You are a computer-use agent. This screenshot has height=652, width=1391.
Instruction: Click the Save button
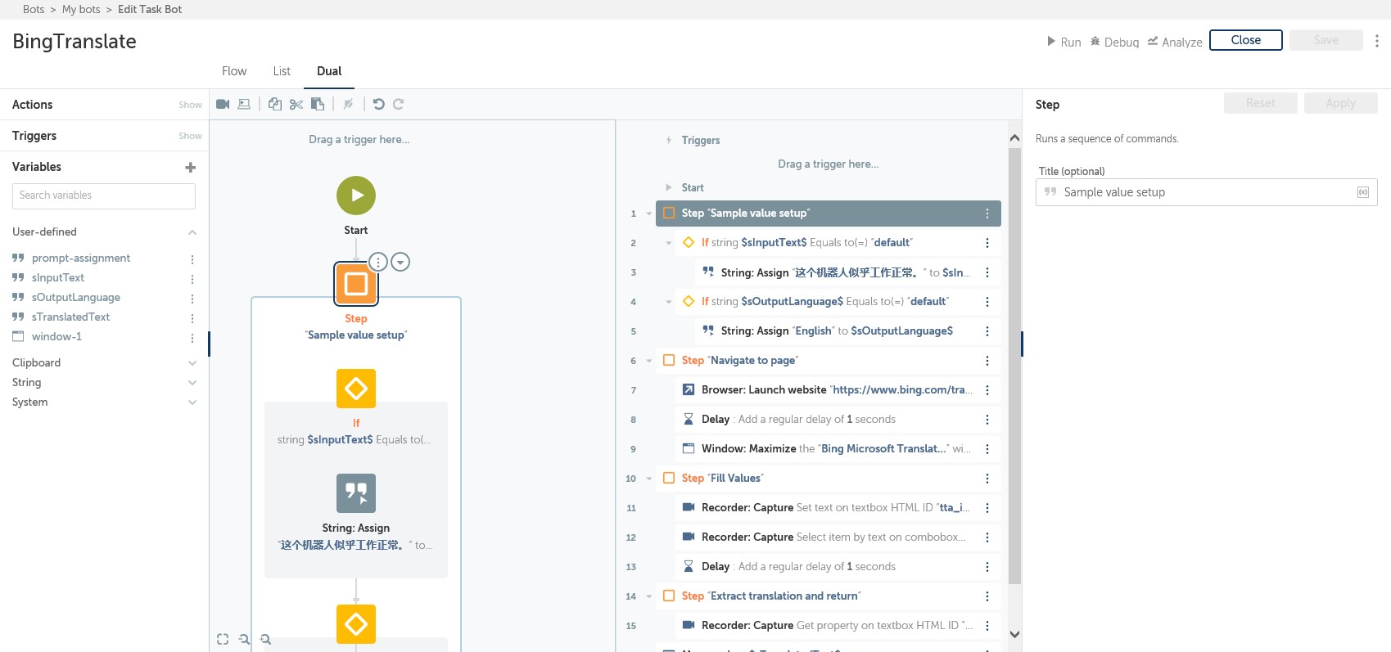(x=1326, y=40)
